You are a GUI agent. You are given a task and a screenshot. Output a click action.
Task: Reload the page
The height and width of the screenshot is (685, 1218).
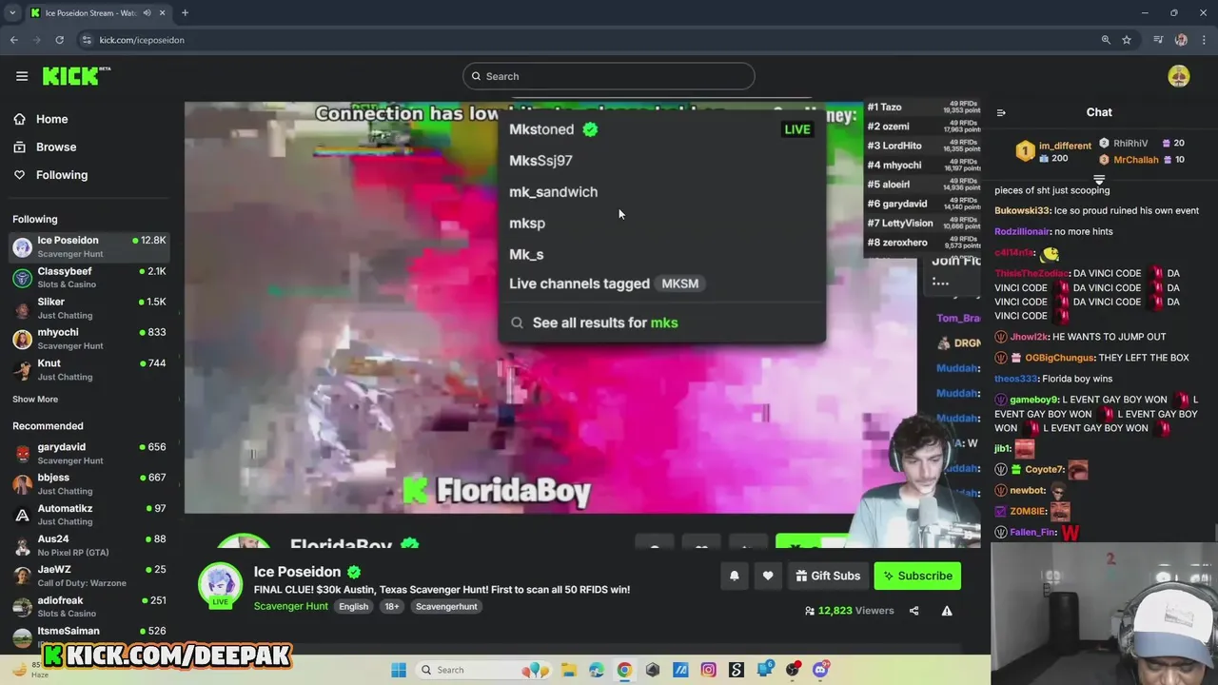click(x=59, y=40)
